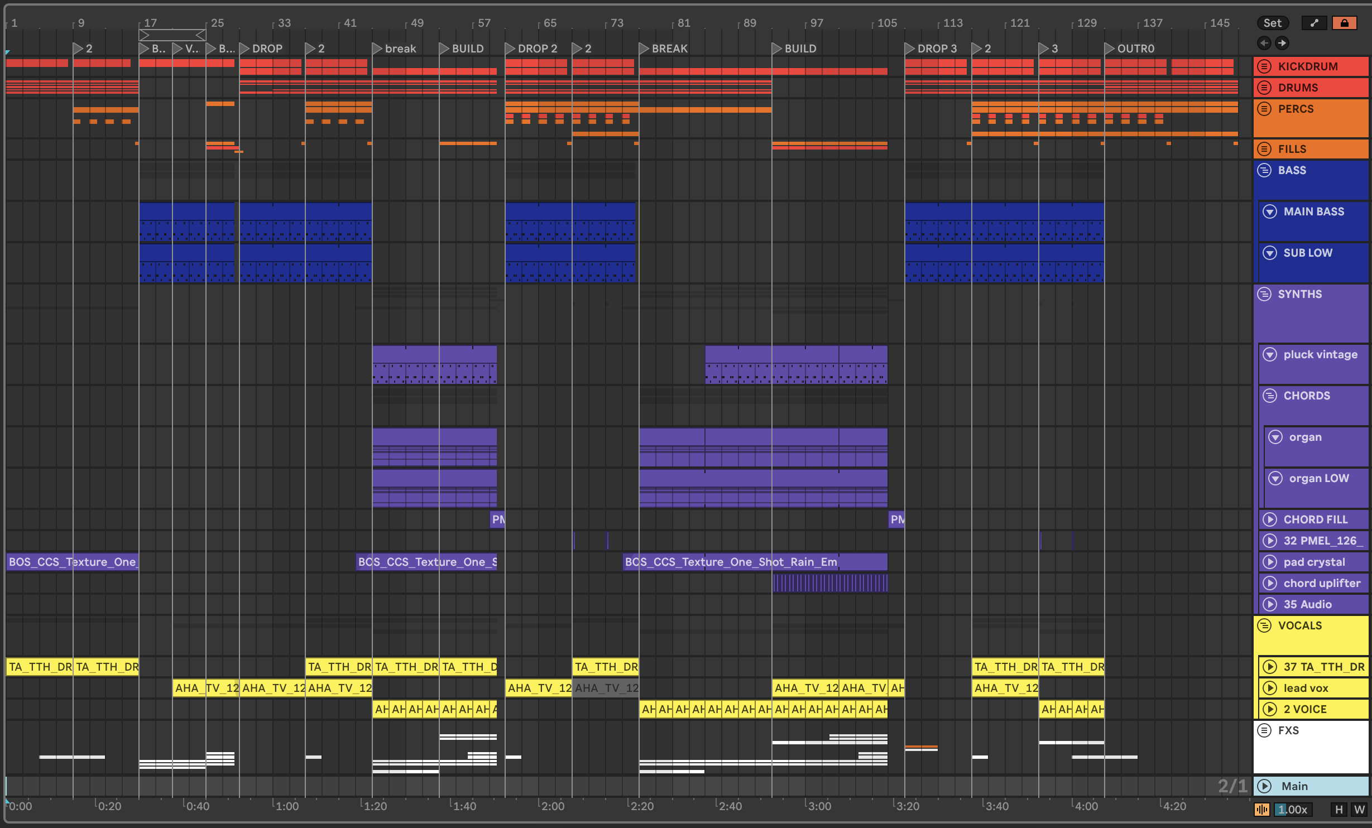Toggle the H optimize height button

[x=1339, y=810]
